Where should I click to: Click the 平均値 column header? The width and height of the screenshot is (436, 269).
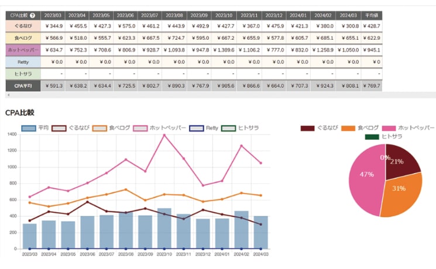coord(371,15)
